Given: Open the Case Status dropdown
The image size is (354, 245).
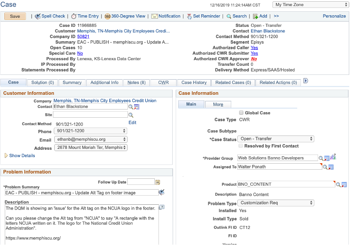Looking at the screenshot, I should 275,139.
